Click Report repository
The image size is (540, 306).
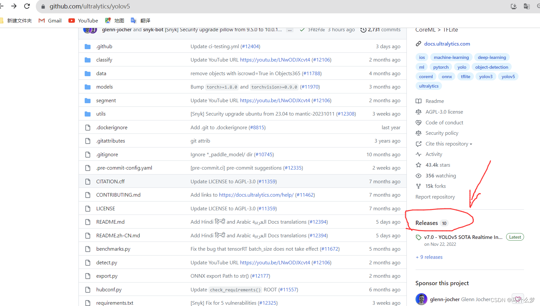click(435, 197)
